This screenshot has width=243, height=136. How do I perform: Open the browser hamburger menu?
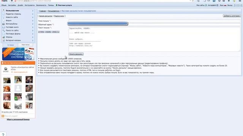coord(240,1)
